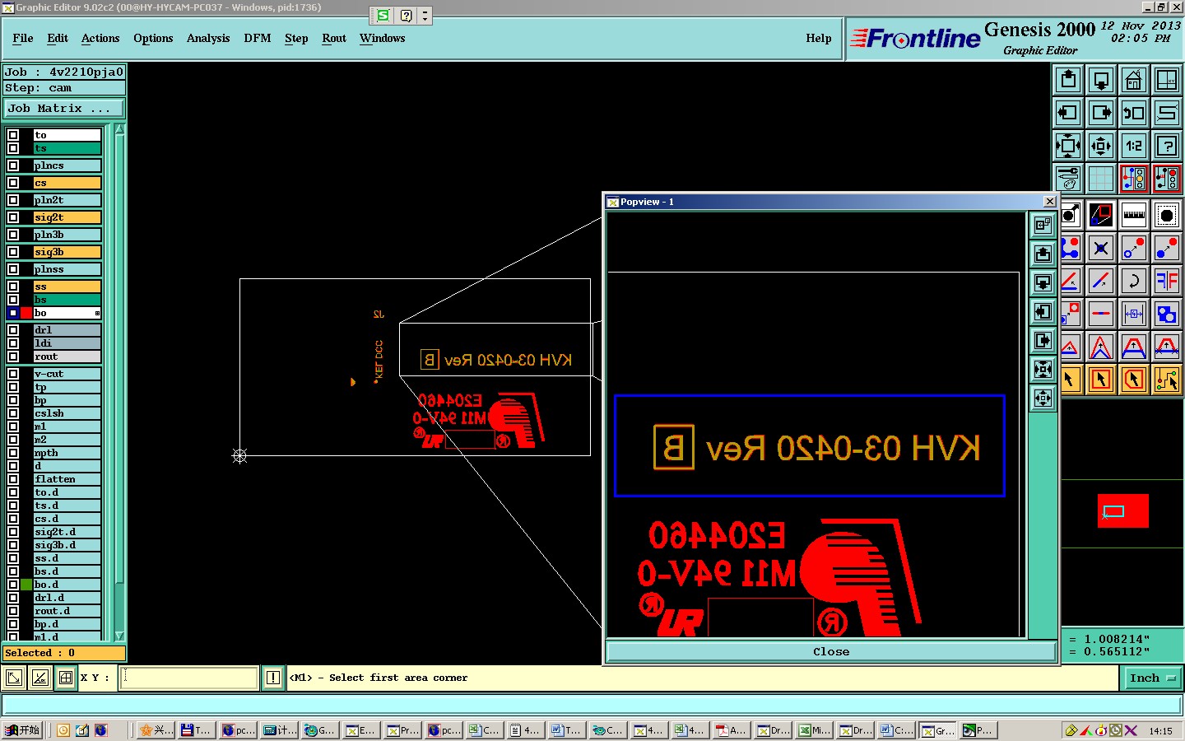The image size is (1185, 741).
Task: Click the green swatch of layer bo.d
Action: tap(26, 585)
